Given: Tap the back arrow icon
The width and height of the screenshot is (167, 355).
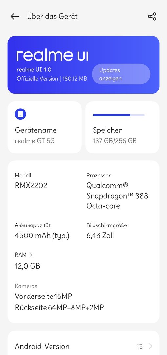Looking at the screenshot, I should tap(15, 16).
